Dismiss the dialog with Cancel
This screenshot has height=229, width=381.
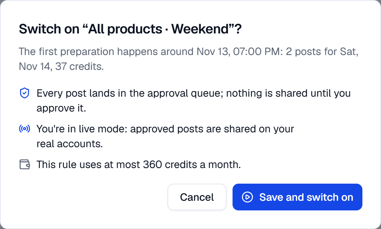(x=197, y=197)
